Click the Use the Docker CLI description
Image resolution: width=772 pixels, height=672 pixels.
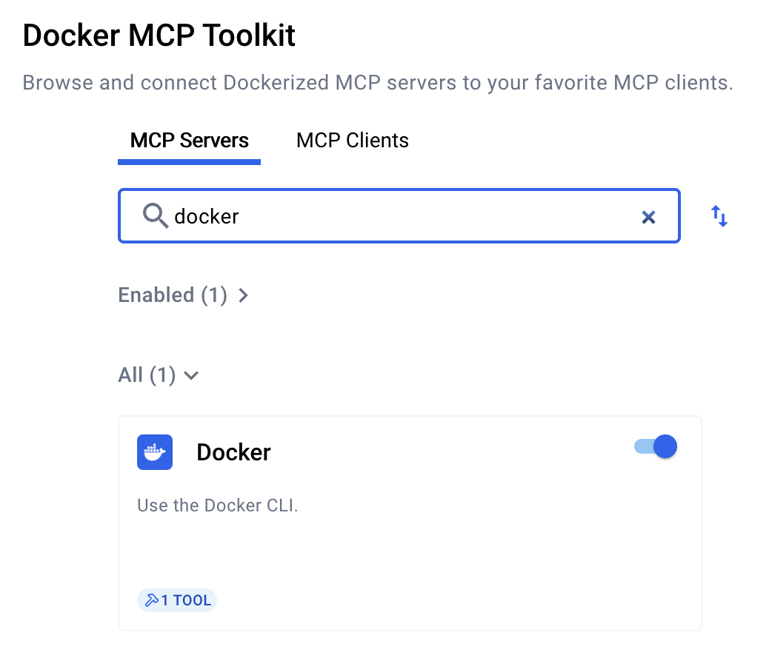[218, 505]
